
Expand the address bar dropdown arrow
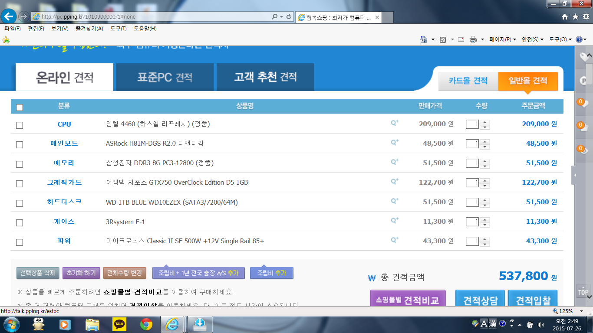pyautogui.click(x=282, y=16)
